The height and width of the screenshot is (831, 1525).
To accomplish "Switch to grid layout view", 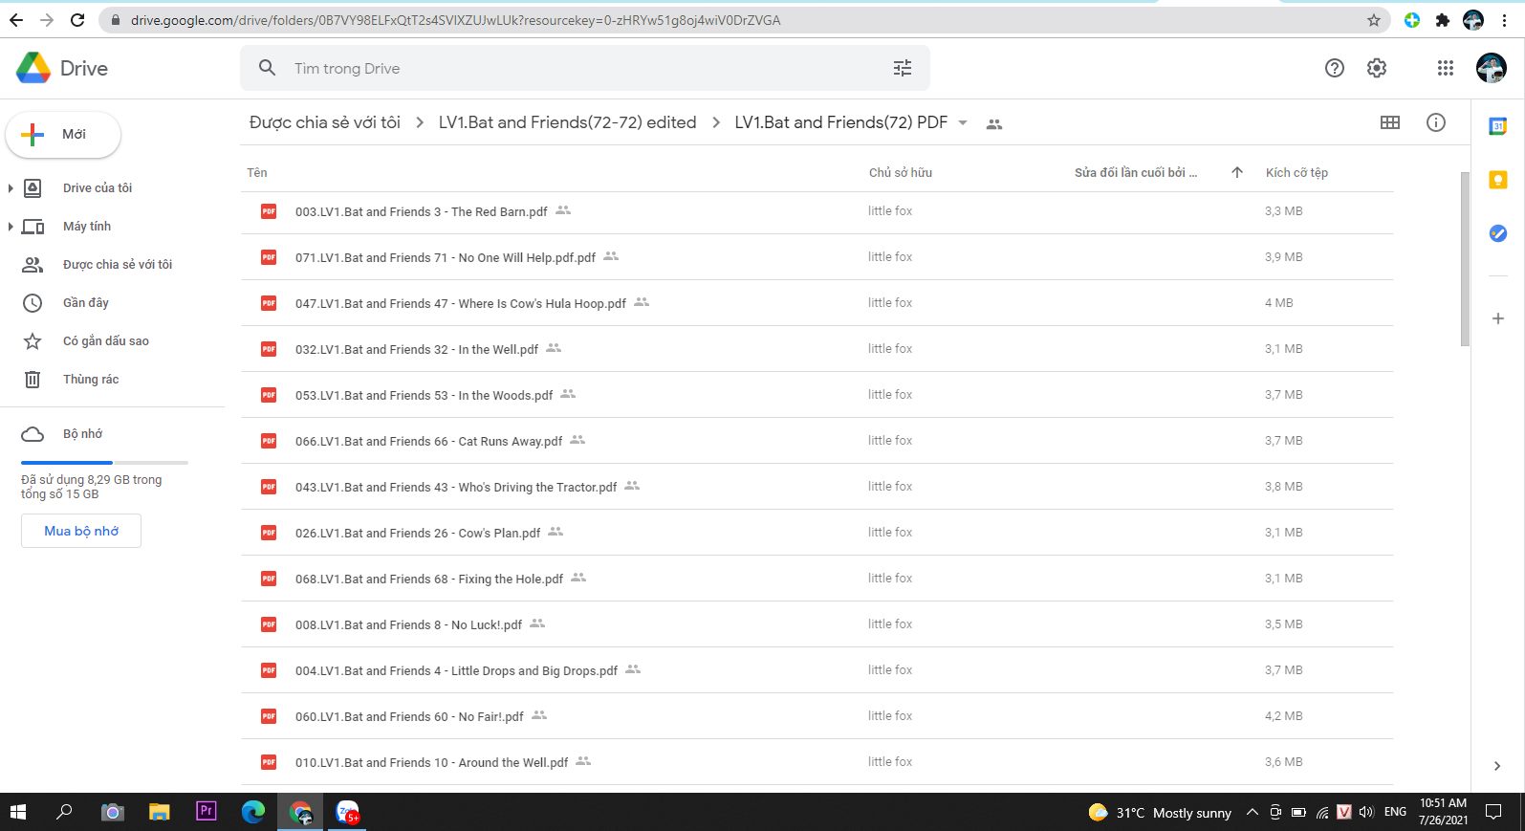I will pyautogui.click(x=1389, y=122).
